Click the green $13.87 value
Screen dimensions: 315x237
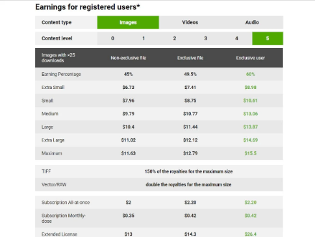[x=251, y=127]
